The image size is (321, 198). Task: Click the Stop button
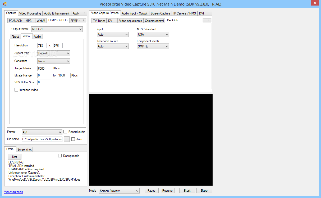pos(204,191)
